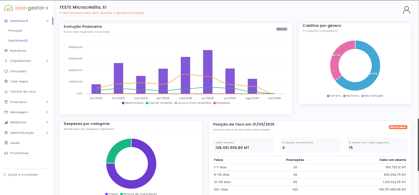
Task: Toggle Desembolsos legend in the chart
Action: 133,103
